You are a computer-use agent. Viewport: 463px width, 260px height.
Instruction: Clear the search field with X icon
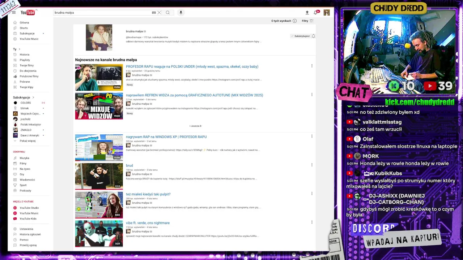(159, 13)
